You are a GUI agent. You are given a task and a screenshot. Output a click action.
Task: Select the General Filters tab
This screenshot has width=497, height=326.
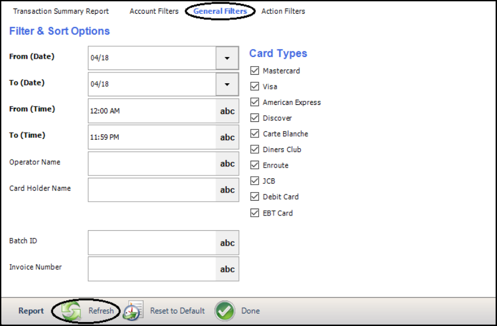221,11
